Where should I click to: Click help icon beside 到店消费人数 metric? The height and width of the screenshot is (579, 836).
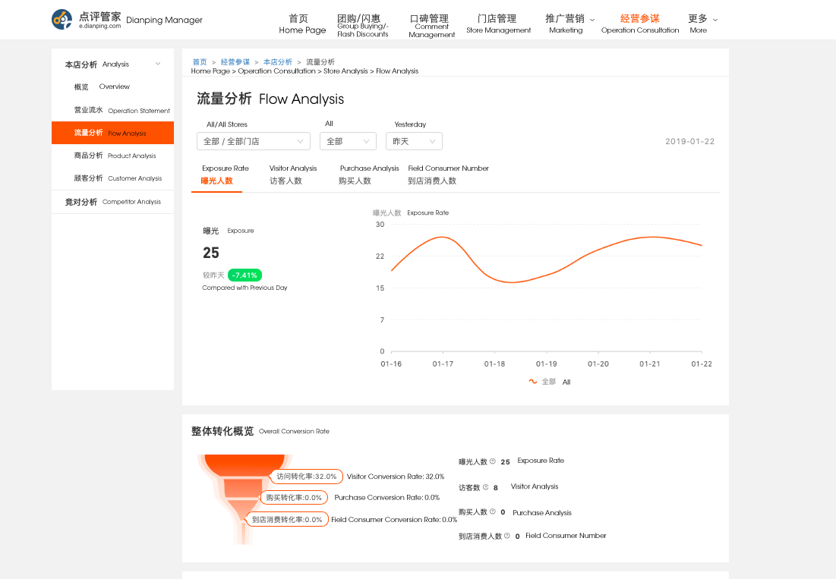click(x=506, y=536)
